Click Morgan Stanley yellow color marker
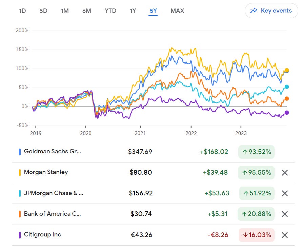Viewport: 299px width, 249px height. 20,173
